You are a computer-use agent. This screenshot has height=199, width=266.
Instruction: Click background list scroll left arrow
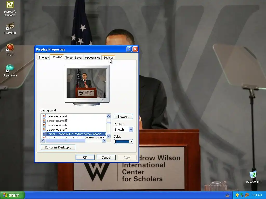click(x=43, y=140)
